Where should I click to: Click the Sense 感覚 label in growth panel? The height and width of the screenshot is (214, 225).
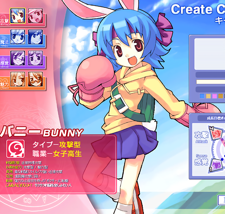[x=202, y=160]
